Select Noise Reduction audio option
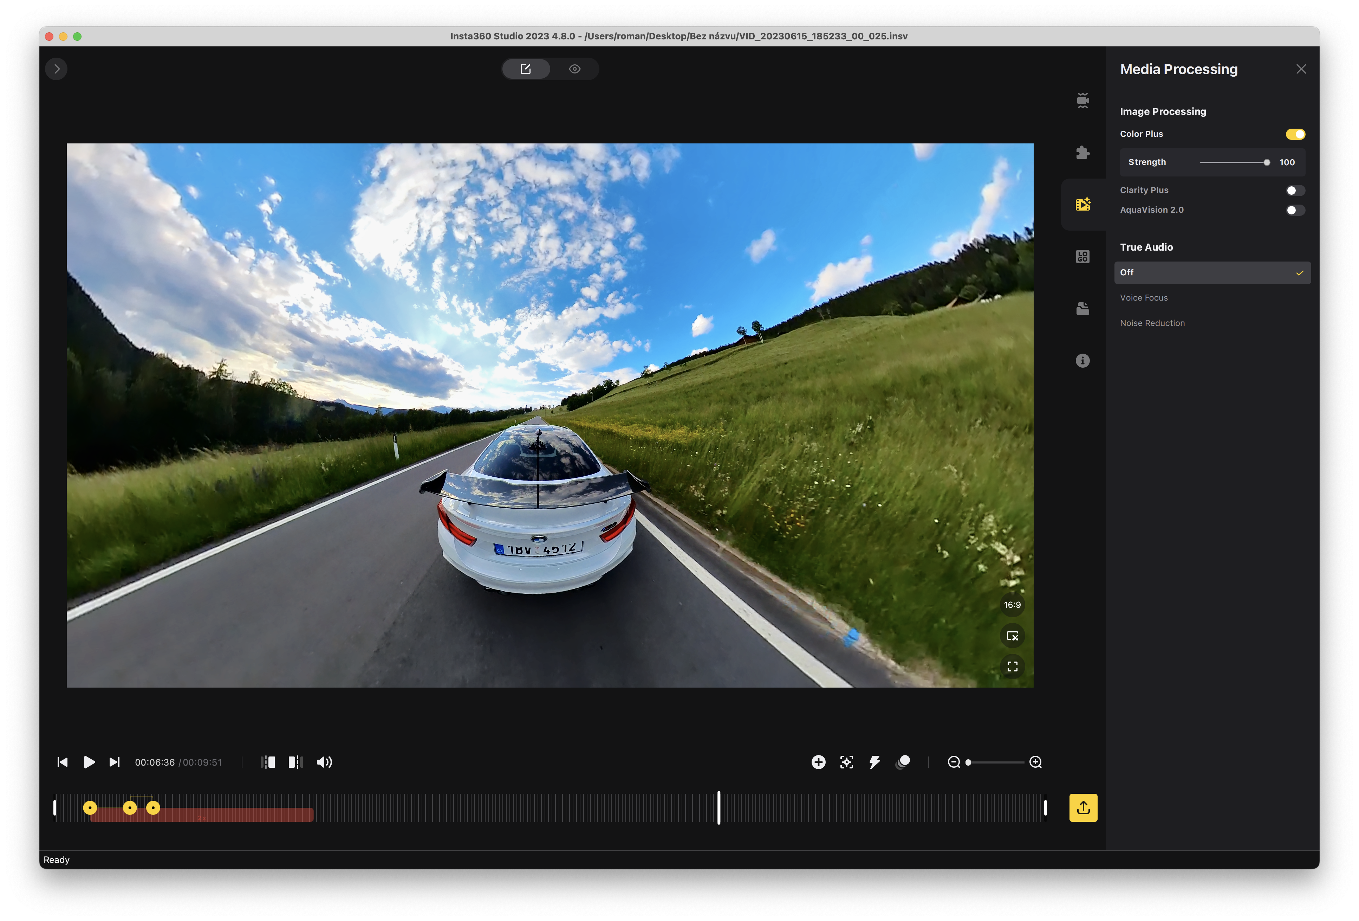Viewport: 1359px width, 921px height. pos(1152,322)
